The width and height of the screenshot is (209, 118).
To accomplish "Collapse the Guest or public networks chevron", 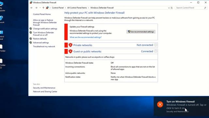I will (155, 51).
